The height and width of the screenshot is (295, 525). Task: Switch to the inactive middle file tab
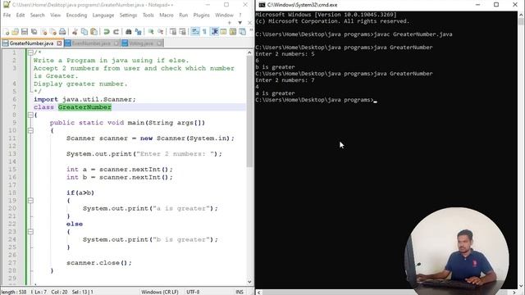tap(91, 43)
